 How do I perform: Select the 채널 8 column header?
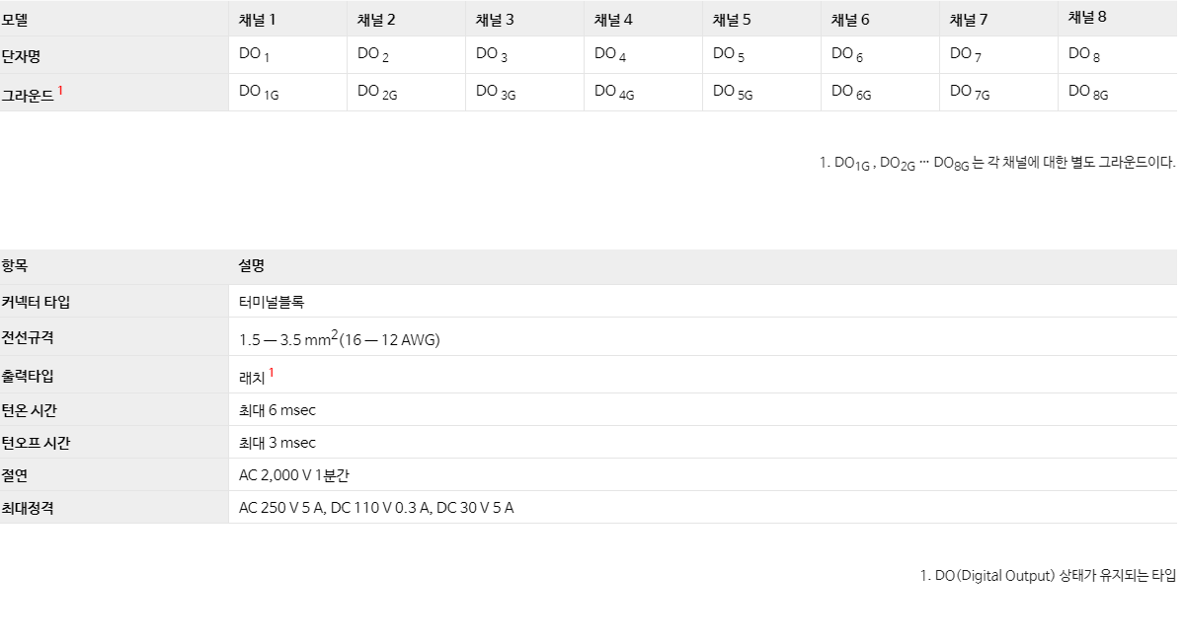tap(1087, 17)
